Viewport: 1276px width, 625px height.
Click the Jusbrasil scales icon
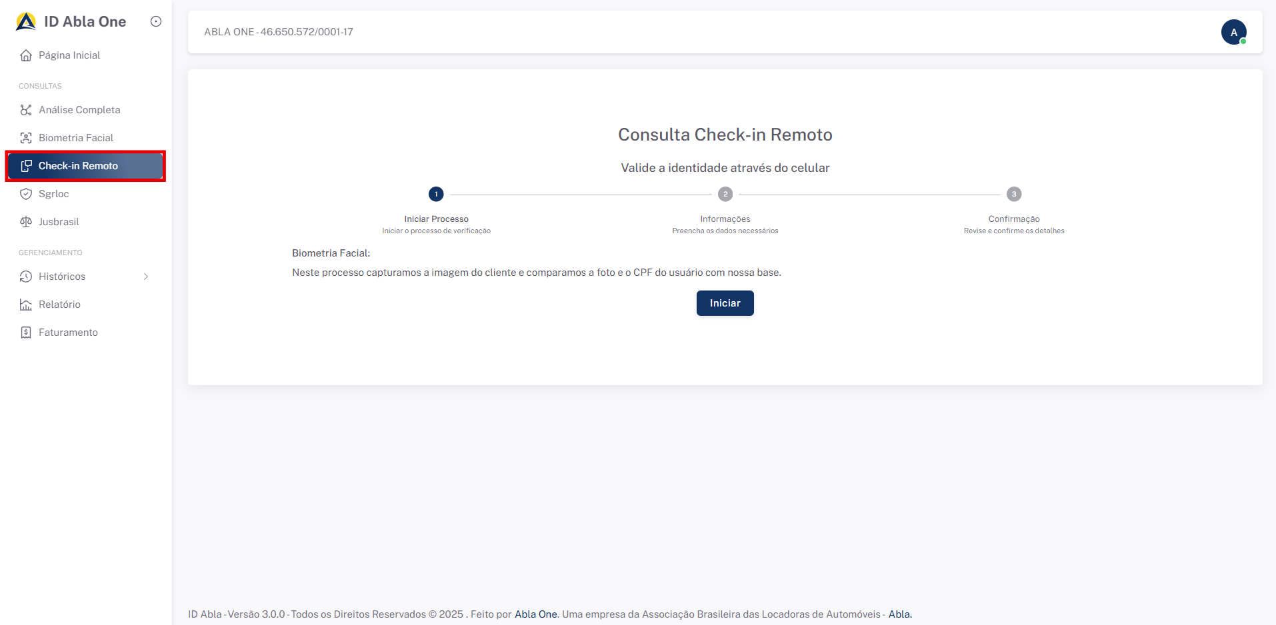25,221
